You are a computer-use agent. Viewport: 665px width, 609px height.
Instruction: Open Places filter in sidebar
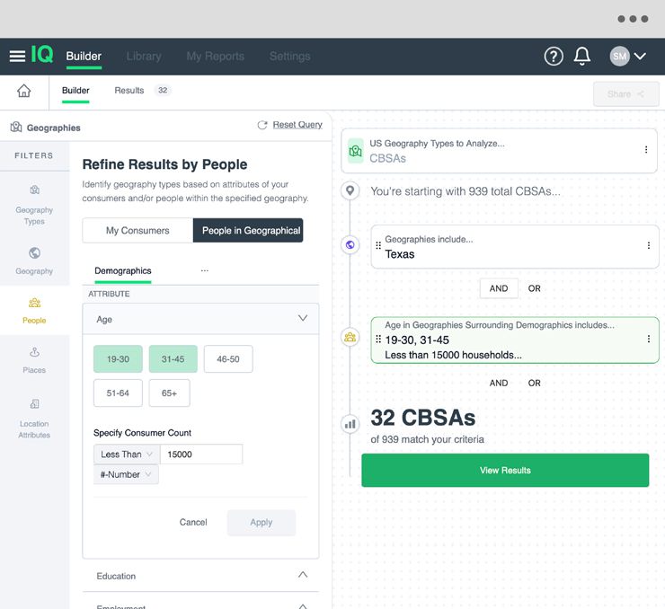pyautogui.click(x=34, y=359)
